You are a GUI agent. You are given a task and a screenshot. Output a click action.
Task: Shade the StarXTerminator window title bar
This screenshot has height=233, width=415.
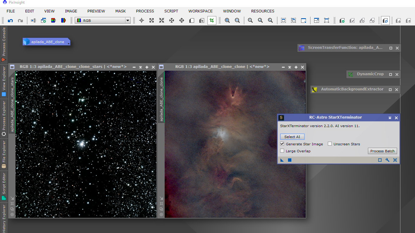tap(390, 118)
